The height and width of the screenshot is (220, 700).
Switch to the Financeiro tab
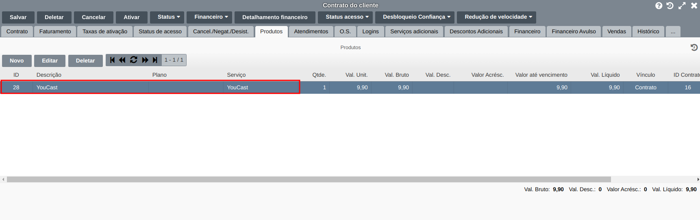(x=527, y=32)
